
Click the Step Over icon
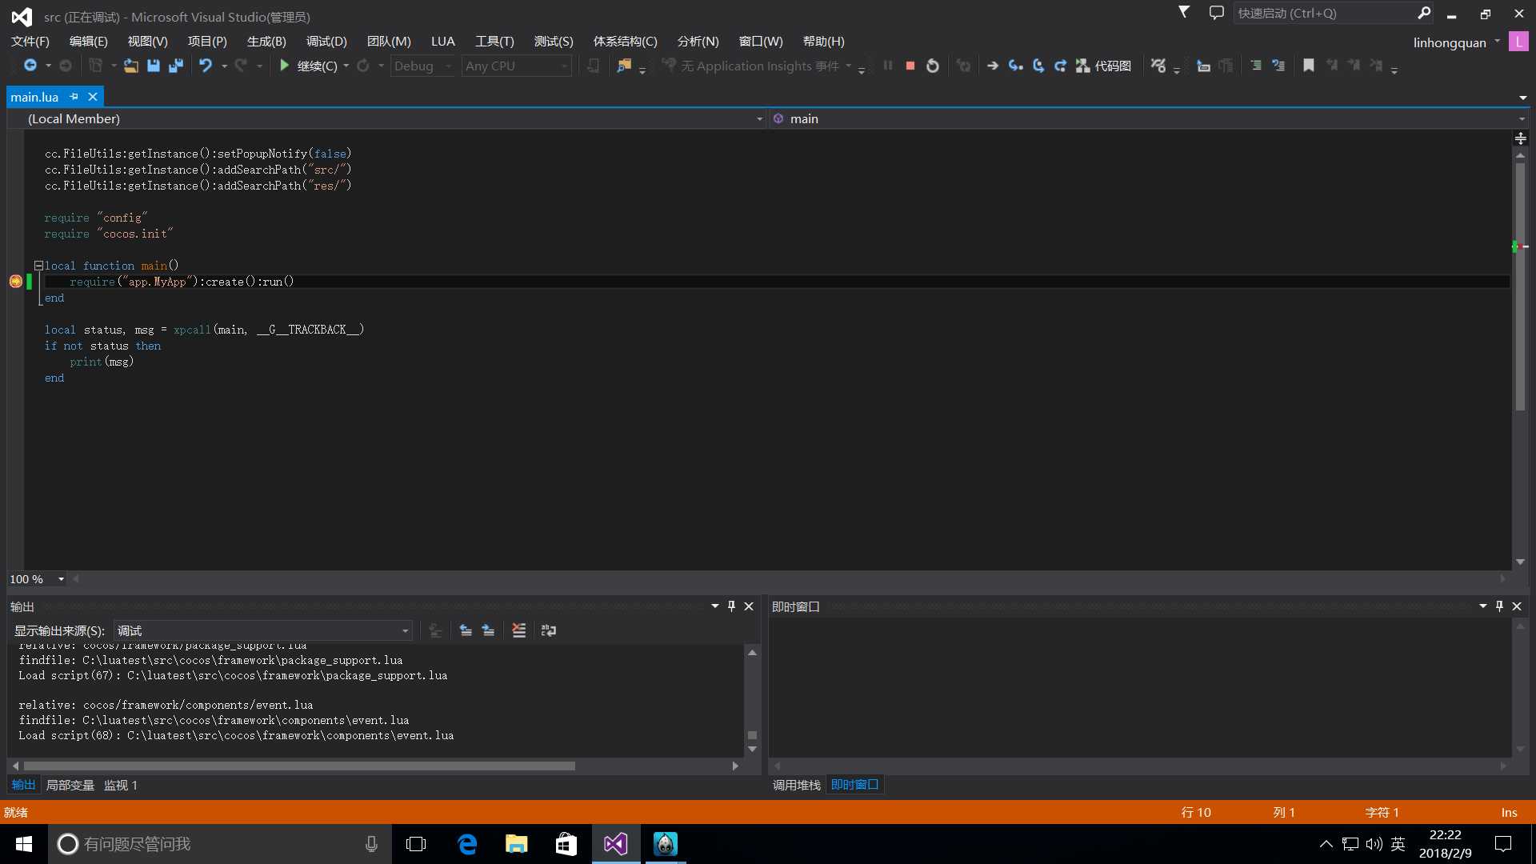pos(1038,66)
